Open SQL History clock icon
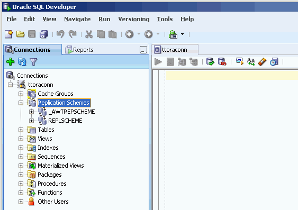Image resolution: width=298 pixels, height=210 pixels. (274, 62)
